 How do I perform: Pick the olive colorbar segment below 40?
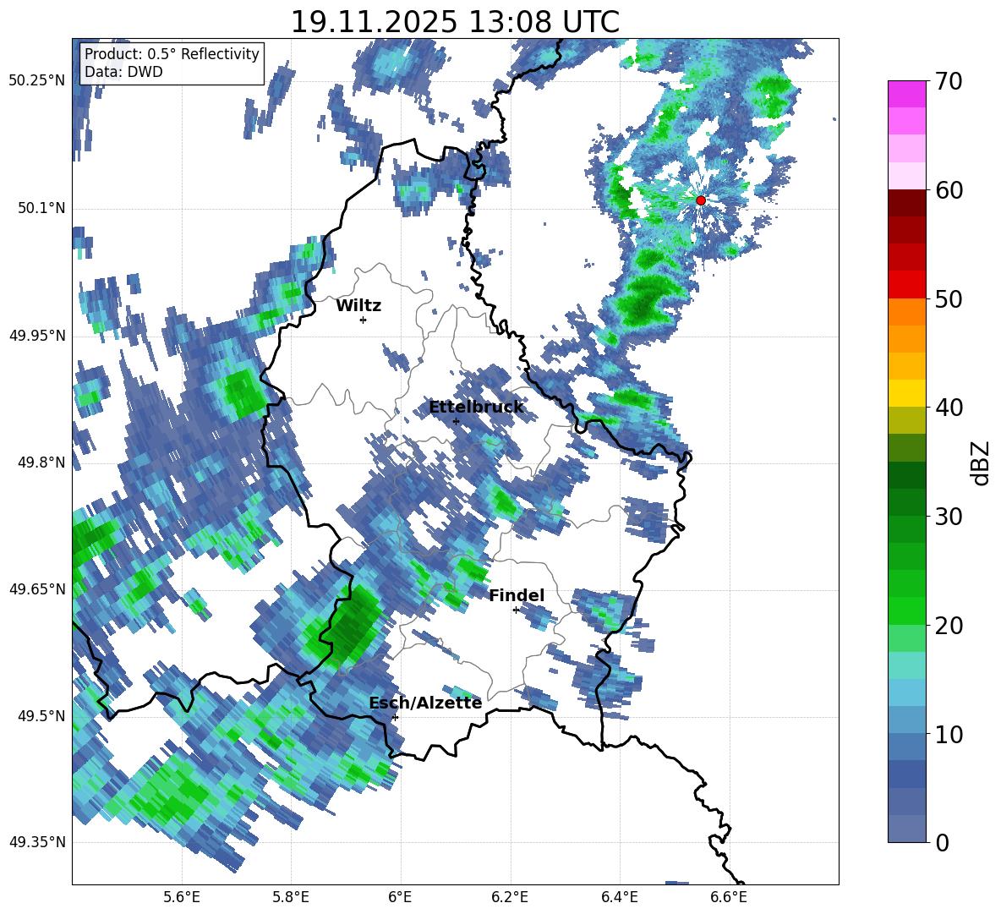tap(906, 420)
